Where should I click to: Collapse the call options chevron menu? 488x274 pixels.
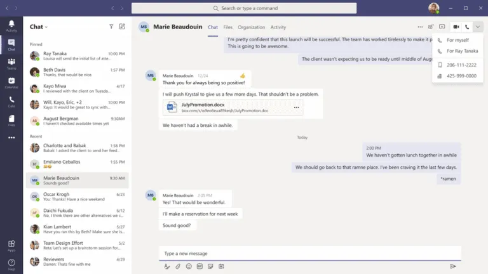click(x=478, y=27)
